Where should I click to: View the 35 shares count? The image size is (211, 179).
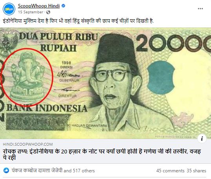tap(196, 171)
